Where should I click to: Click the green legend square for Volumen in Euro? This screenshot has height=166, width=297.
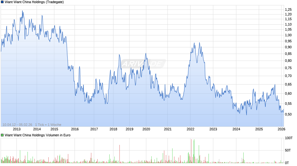coord(2,135)
